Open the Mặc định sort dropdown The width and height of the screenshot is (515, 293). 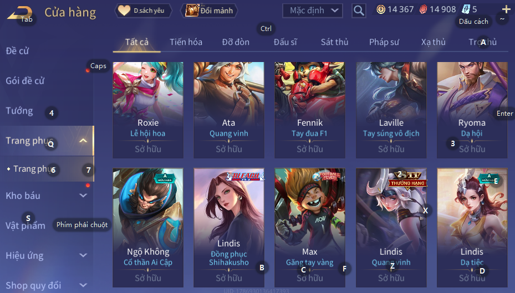click(x=312, y=11)
